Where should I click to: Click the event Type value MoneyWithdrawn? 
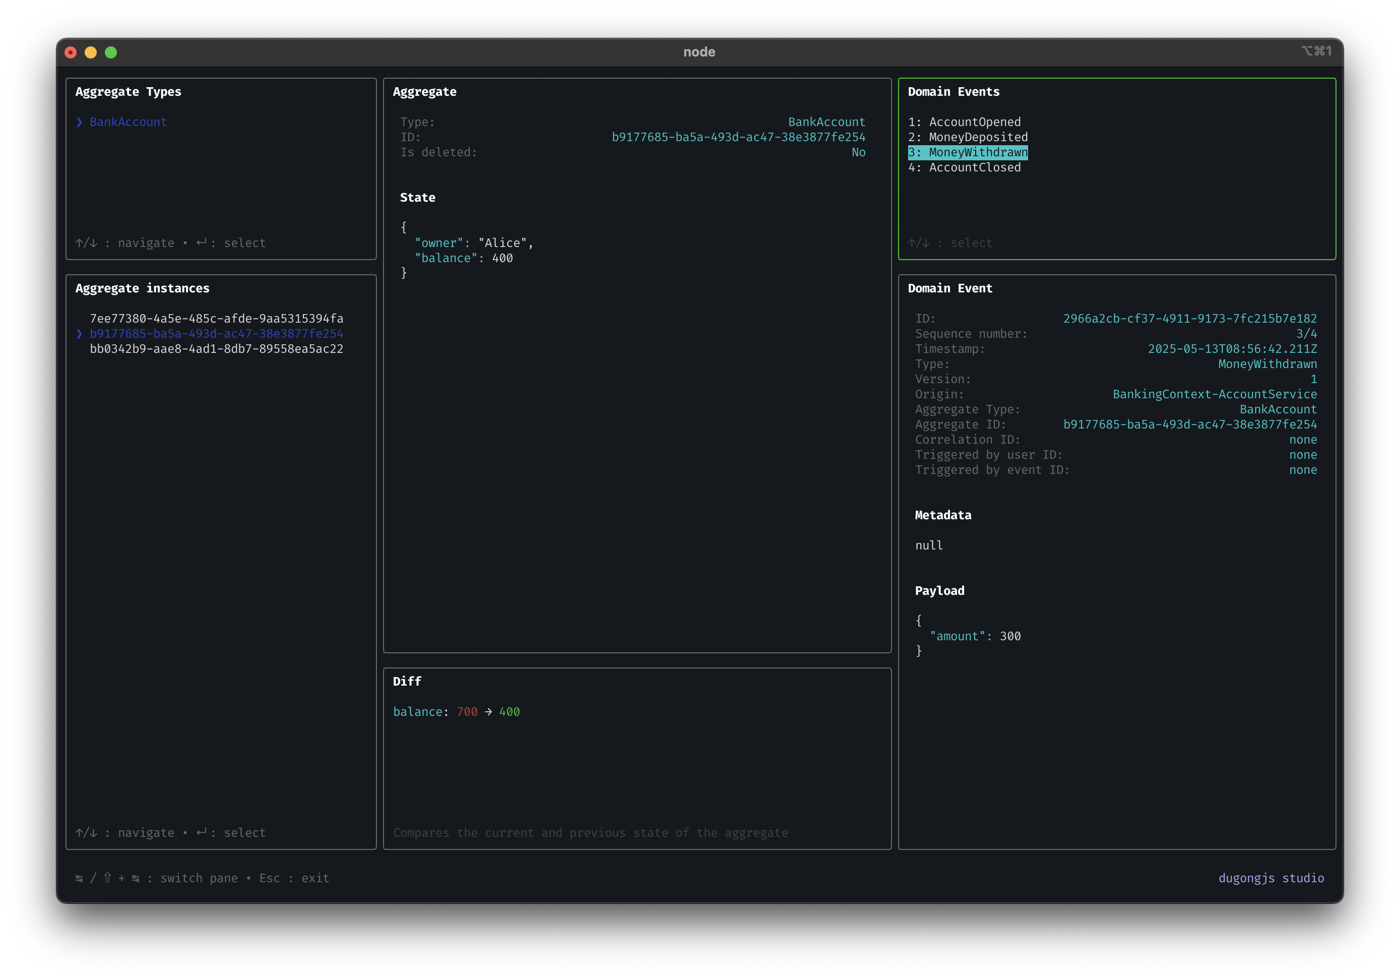[x=1267, y=364]
